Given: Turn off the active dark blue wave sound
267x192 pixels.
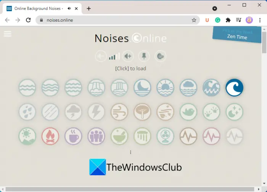Looking at the screenshot, I should [x=235, y=88].
